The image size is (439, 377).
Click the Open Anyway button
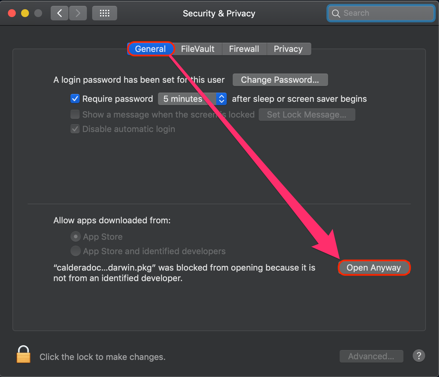point(374,268)
